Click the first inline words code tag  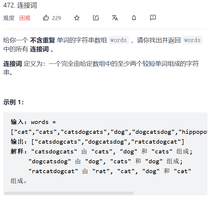tap(118, 40)
